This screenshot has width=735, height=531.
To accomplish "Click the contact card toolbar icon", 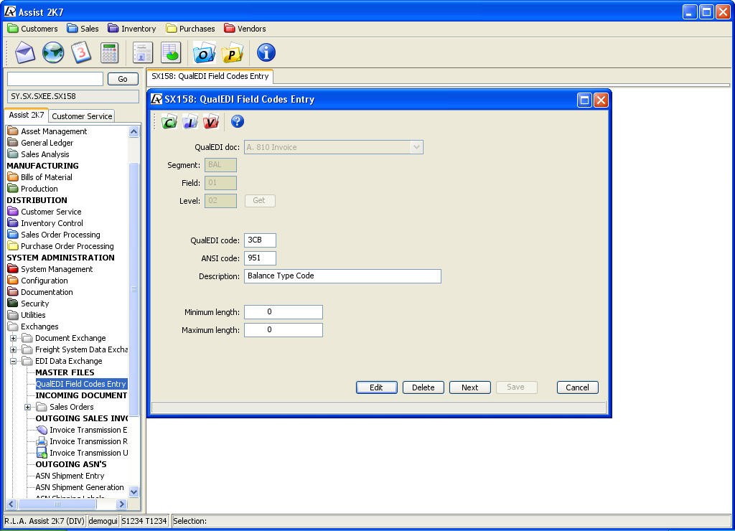I will 143,52.
